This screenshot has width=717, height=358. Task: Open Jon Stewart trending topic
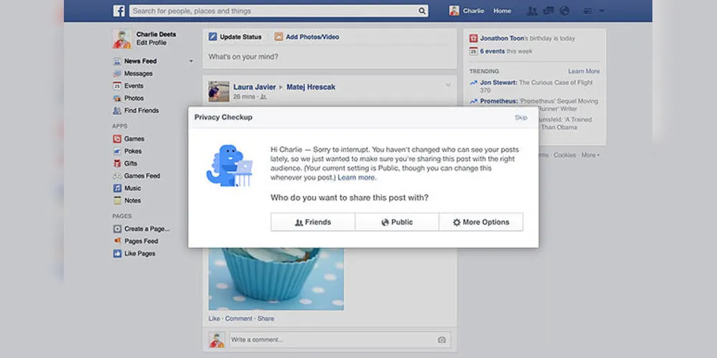point(498,82)
